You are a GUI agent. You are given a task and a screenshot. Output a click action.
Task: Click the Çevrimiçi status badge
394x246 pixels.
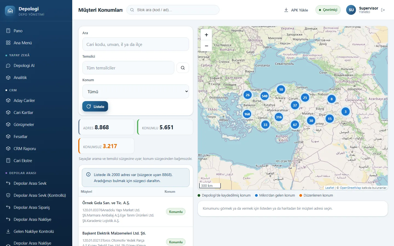(328, 10)
